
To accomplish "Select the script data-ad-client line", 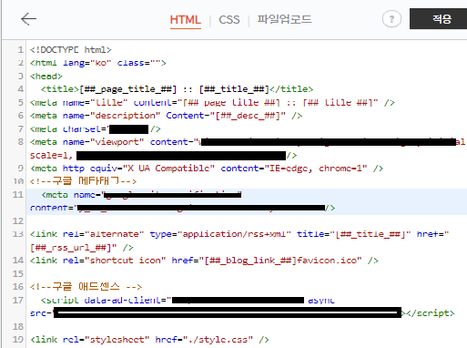I will pyautogui.click(x=188, y=300).
